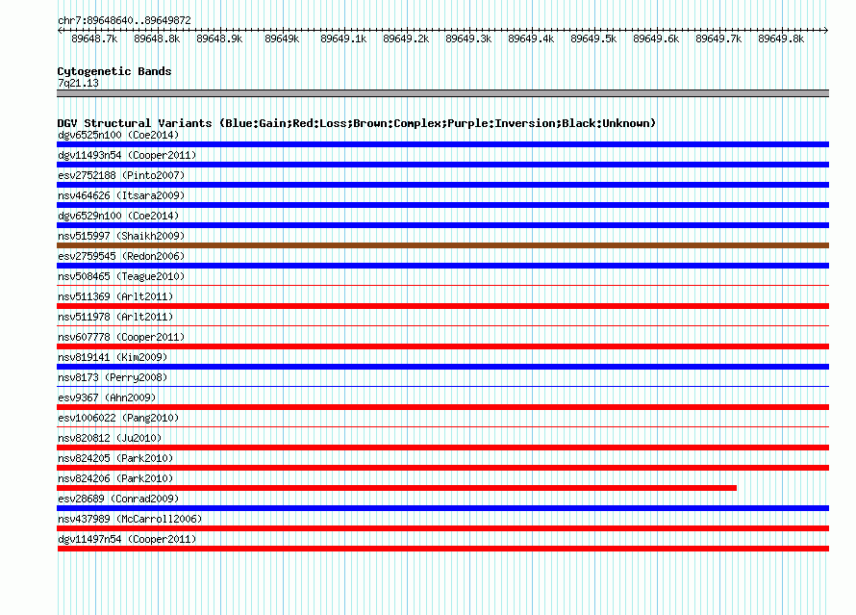
Task: Click the red loss bar for nsv820812
Action: [x=442, y=448]
